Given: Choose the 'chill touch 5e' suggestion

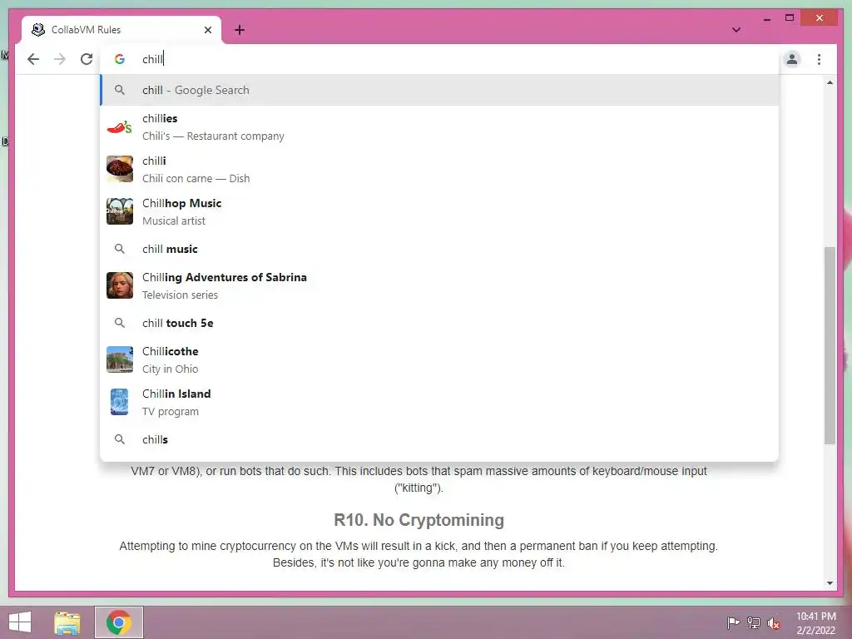Looking at the screenshot, I should pyautogui.click(x=439, y=323).
